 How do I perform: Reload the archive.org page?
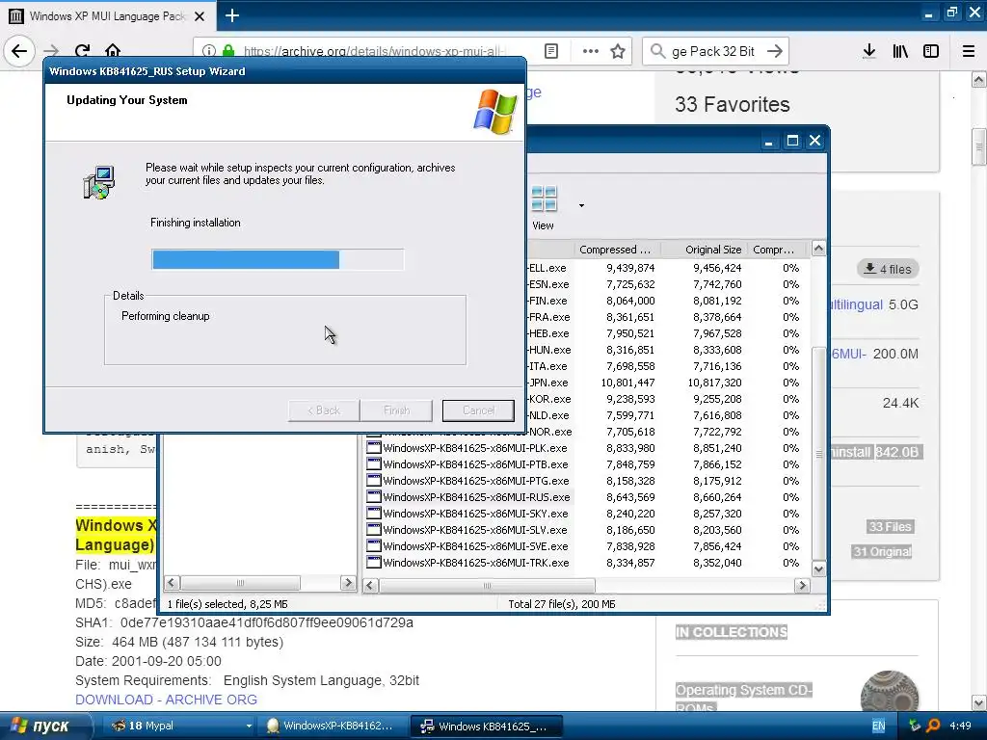pyautogui.click(x=82, y=51)
